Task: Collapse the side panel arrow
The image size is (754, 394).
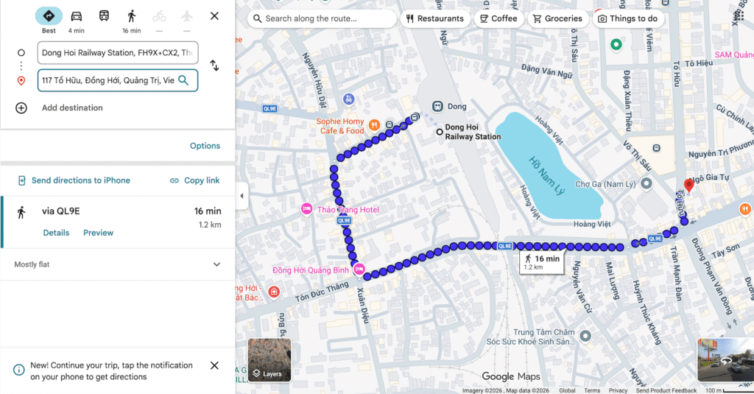Action: [x=242, y=196]
